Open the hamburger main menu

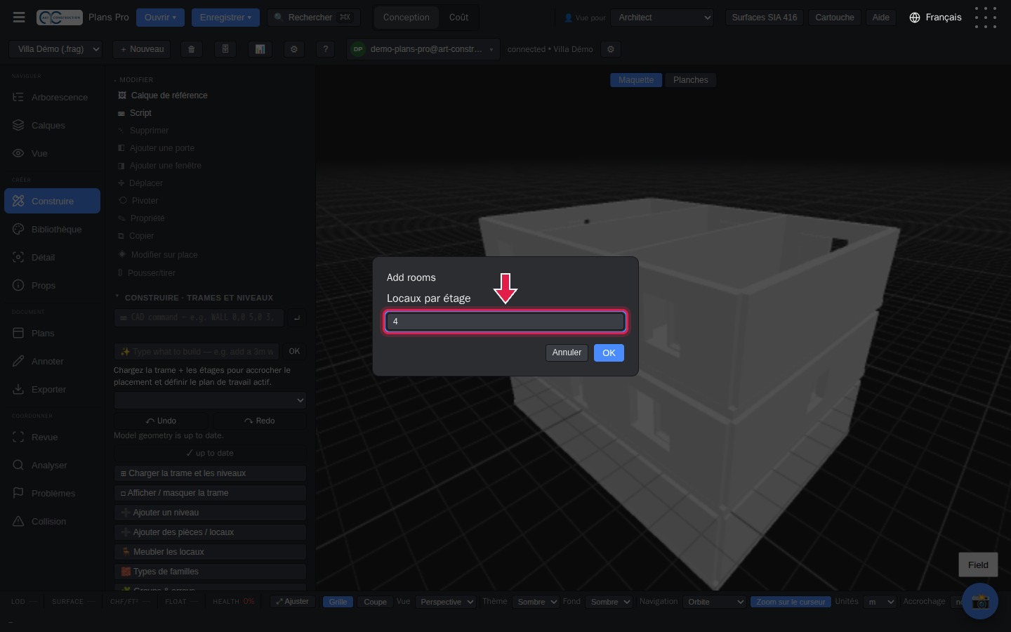tap(19, 18)
